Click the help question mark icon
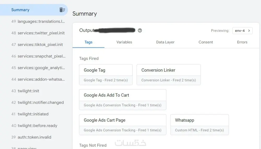261x149 pixels. click(140, 31)
